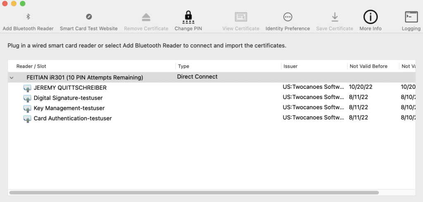Click the Type column header

point(183,67)
